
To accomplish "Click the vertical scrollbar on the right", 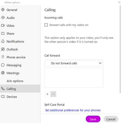I will 120,49.
